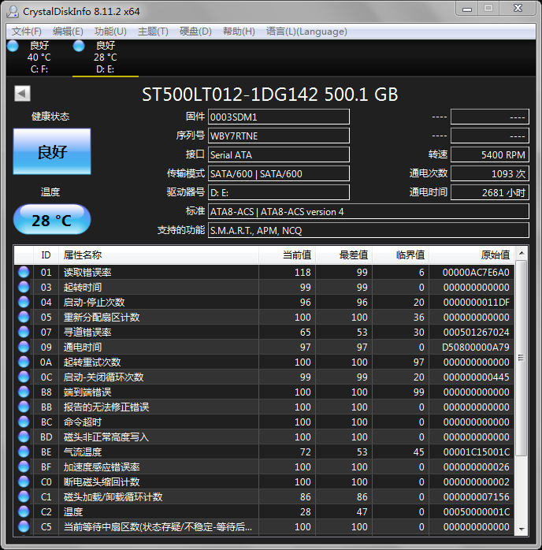This screenshot has width=542, height=550.
Task: Click status icon for attribute 0A 起转重试次数
Action: 24,362
